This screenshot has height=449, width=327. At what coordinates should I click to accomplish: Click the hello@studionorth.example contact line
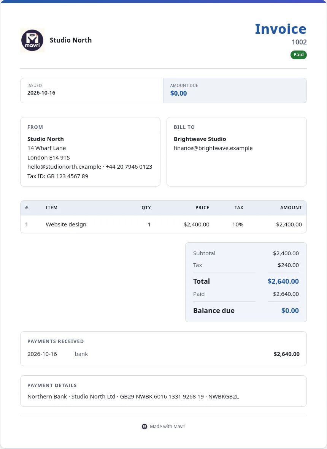(90, 167)
